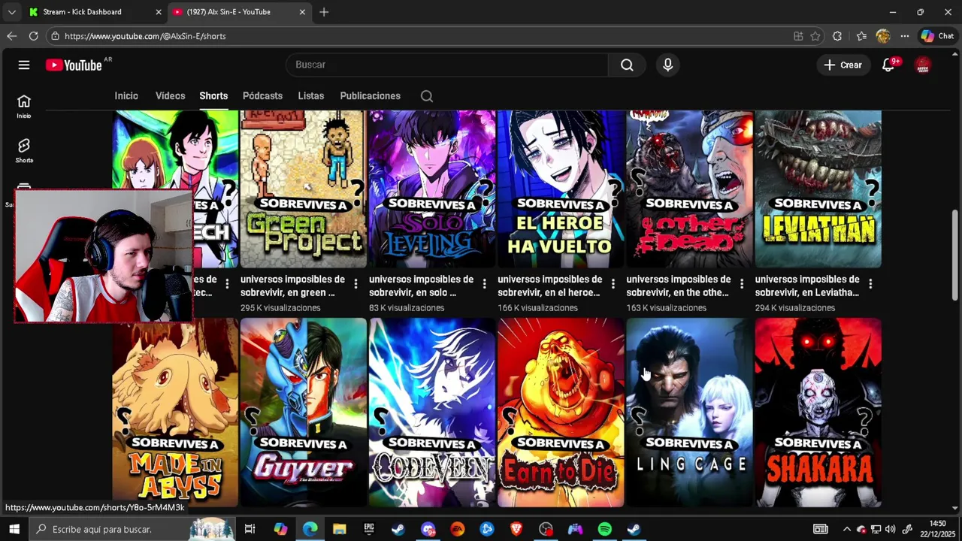Click title 'universos imposibles de sobrevivir, en green'

click(293, 286)
